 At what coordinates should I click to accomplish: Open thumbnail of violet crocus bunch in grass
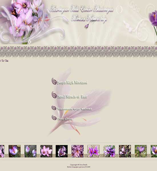[109, 151]
